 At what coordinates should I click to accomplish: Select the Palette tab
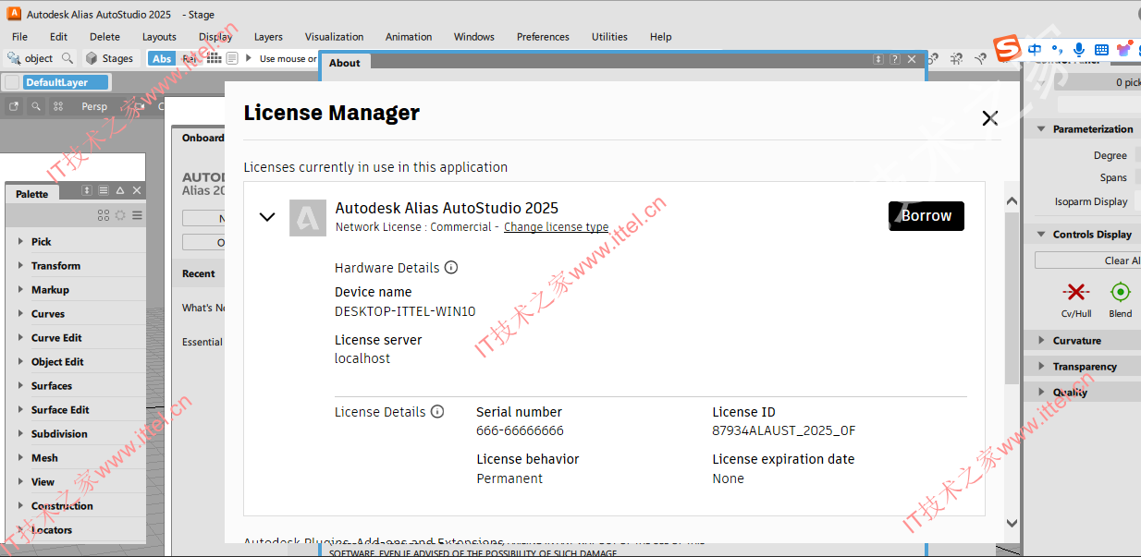[x=32, y=194]
